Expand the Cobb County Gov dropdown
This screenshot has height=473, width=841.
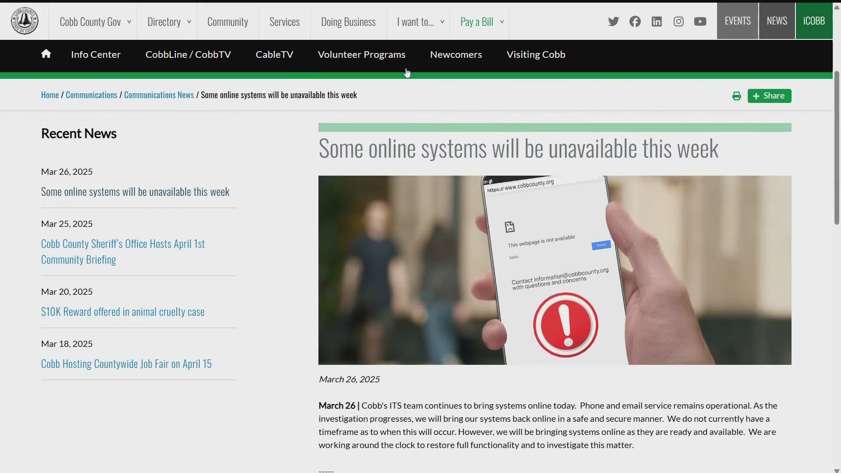95,22
